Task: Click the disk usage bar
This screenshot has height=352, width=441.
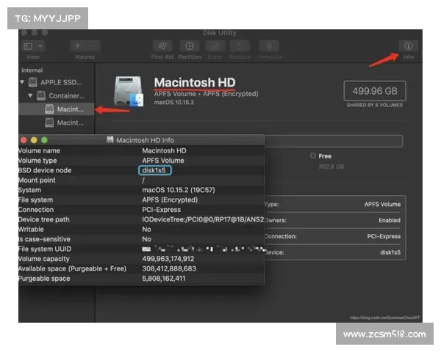Action: point(331,141)
